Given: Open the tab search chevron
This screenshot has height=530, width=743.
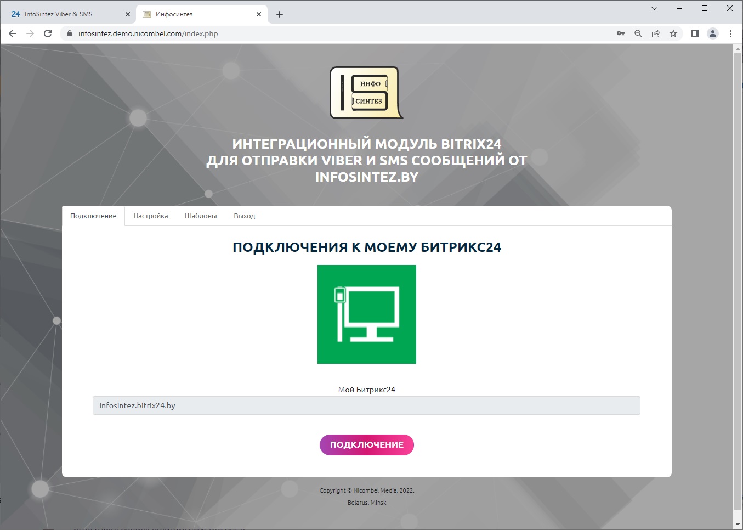Looking at the screenshot, I should [654, 8].
